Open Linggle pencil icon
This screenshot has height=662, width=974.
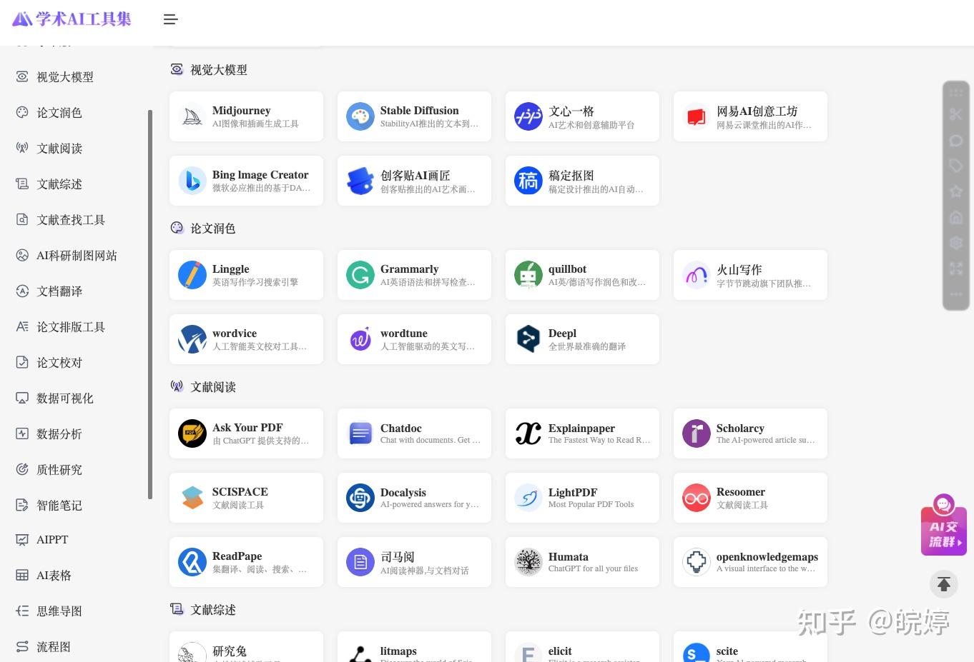(x=192, y=275)
